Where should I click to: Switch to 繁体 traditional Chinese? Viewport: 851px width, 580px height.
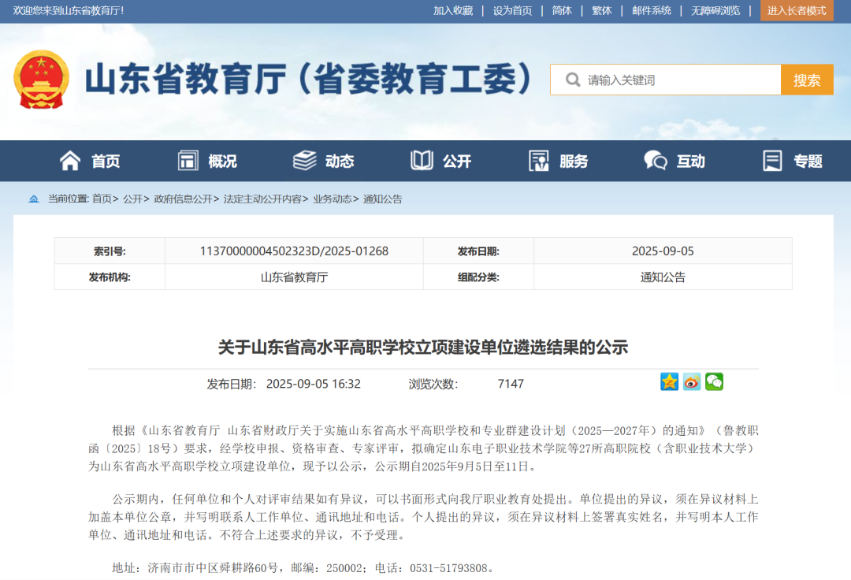click(601, 10)
